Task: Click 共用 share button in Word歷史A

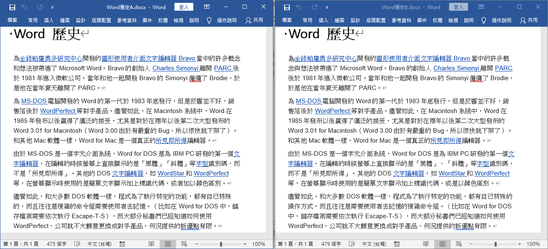Action: pos(254,20)
